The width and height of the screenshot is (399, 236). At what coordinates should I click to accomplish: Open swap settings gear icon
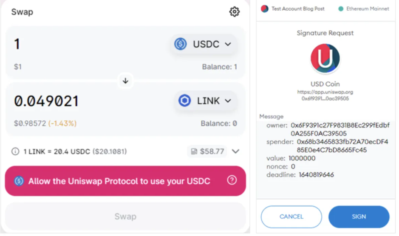235,12
